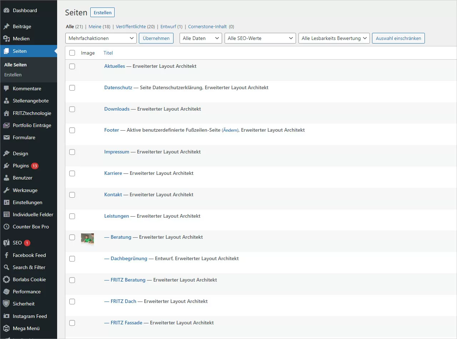Viewport: 457px width, 339px height.
Task: Click the Erstellen button next to Seiten
Action: [x=102, y=12]
